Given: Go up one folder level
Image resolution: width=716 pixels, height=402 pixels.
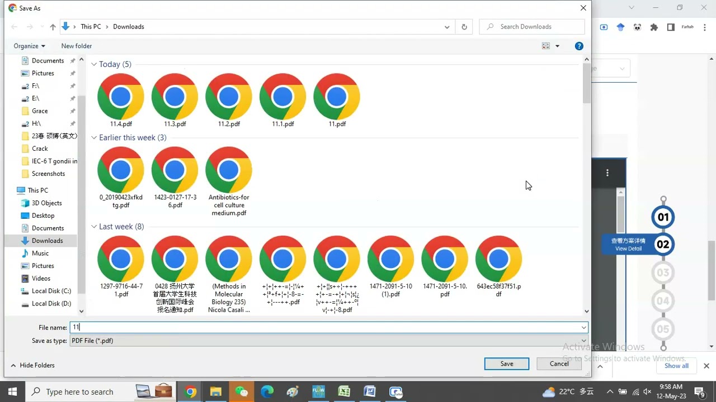Looking at the screenshot, I should [x=53, y=27].
